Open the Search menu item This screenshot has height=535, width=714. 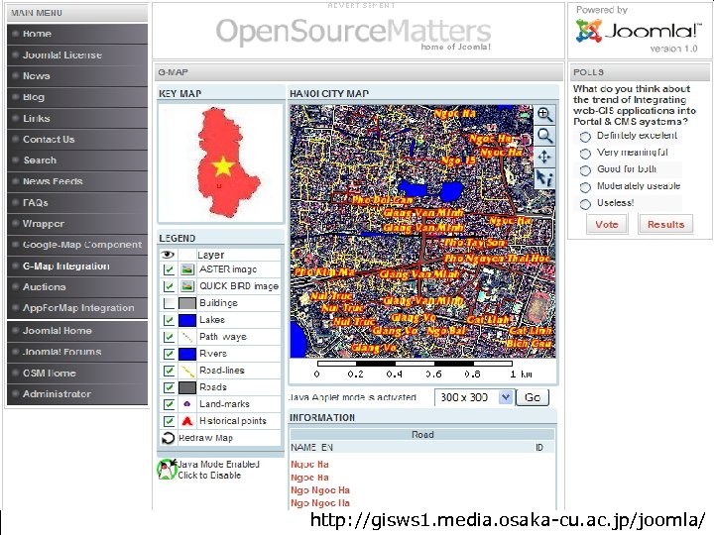[77, 160]
